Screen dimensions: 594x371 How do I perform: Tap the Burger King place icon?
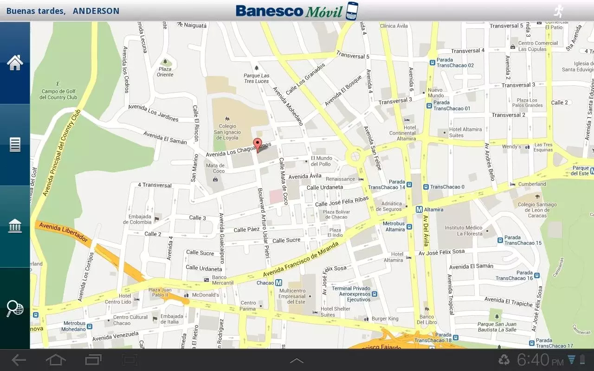coord(367,319)
